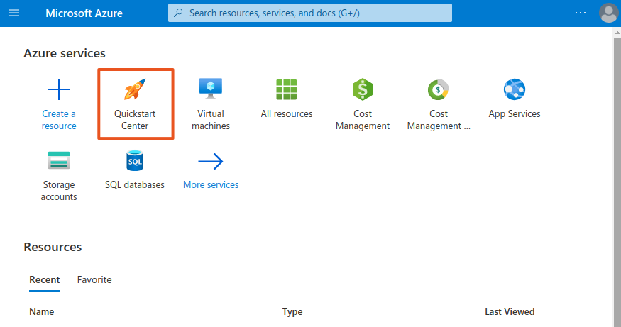Open the SQL databases icon
This screenshot has width=621, height=327.
[135, 160]
